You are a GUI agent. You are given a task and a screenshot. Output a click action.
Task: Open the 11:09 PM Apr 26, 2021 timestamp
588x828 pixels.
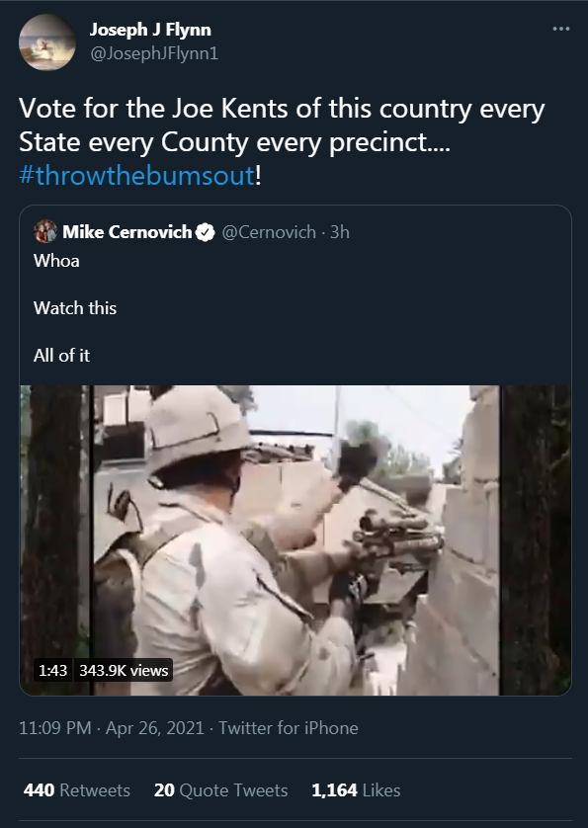coord(112,728)
